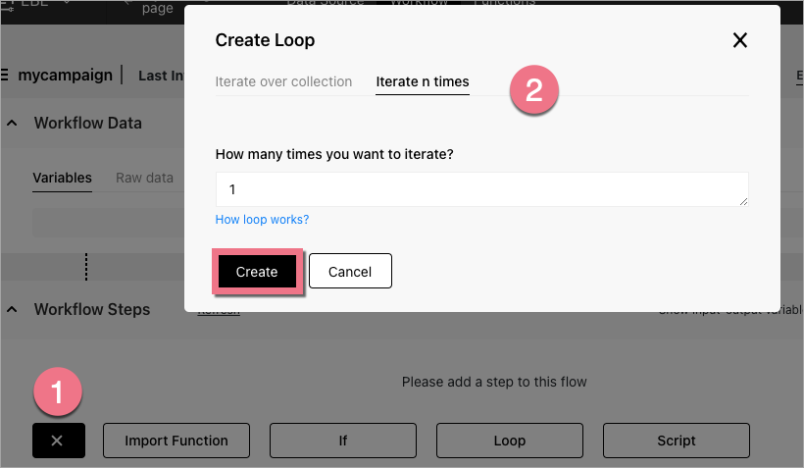804x468 pixels.
Task: Add a Loop step
Action: (x=510, y=441)
